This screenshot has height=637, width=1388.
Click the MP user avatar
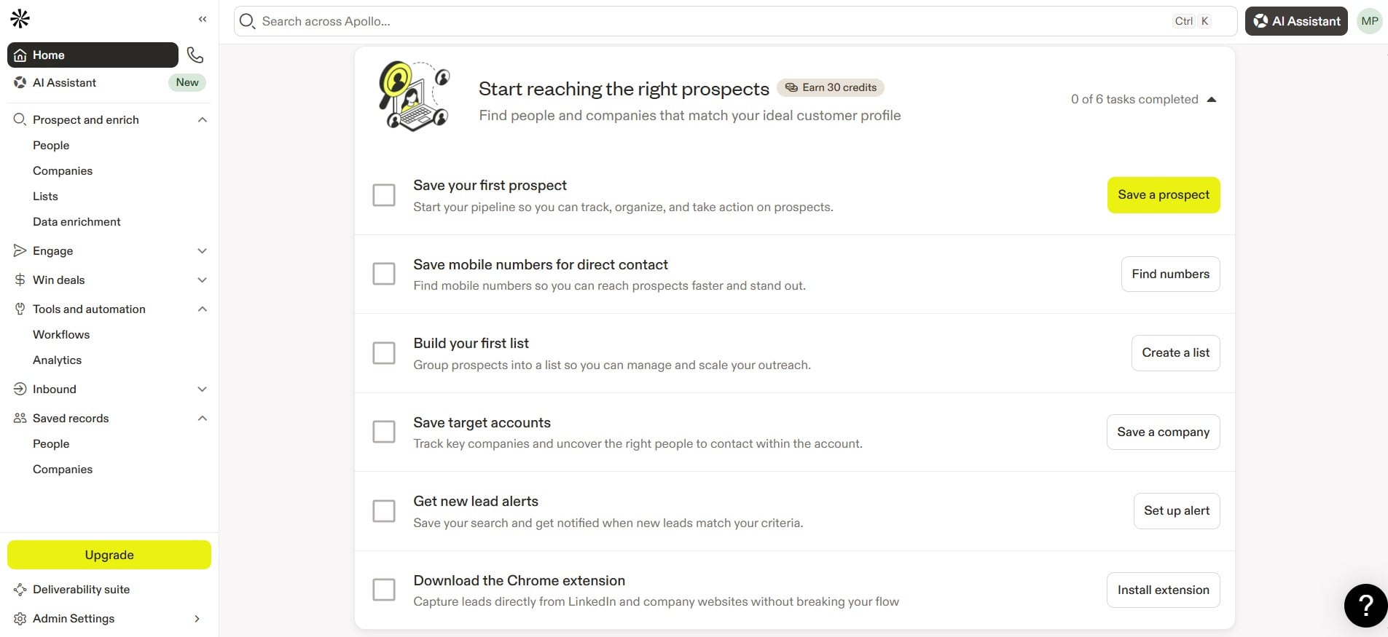pos(1370,21)
